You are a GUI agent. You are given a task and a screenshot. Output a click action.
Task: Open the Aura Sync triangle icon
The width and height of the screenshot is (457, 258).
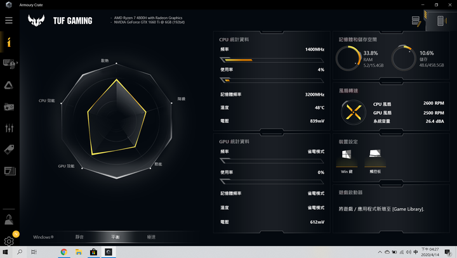(x=8, y=86)
